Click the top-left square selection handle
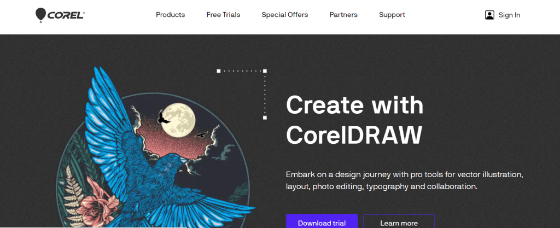560x228 pixels. click(x=219, y=71)
